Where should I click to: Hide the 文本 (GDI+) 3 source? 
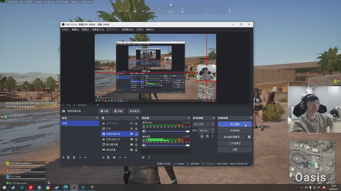point(132,139)
